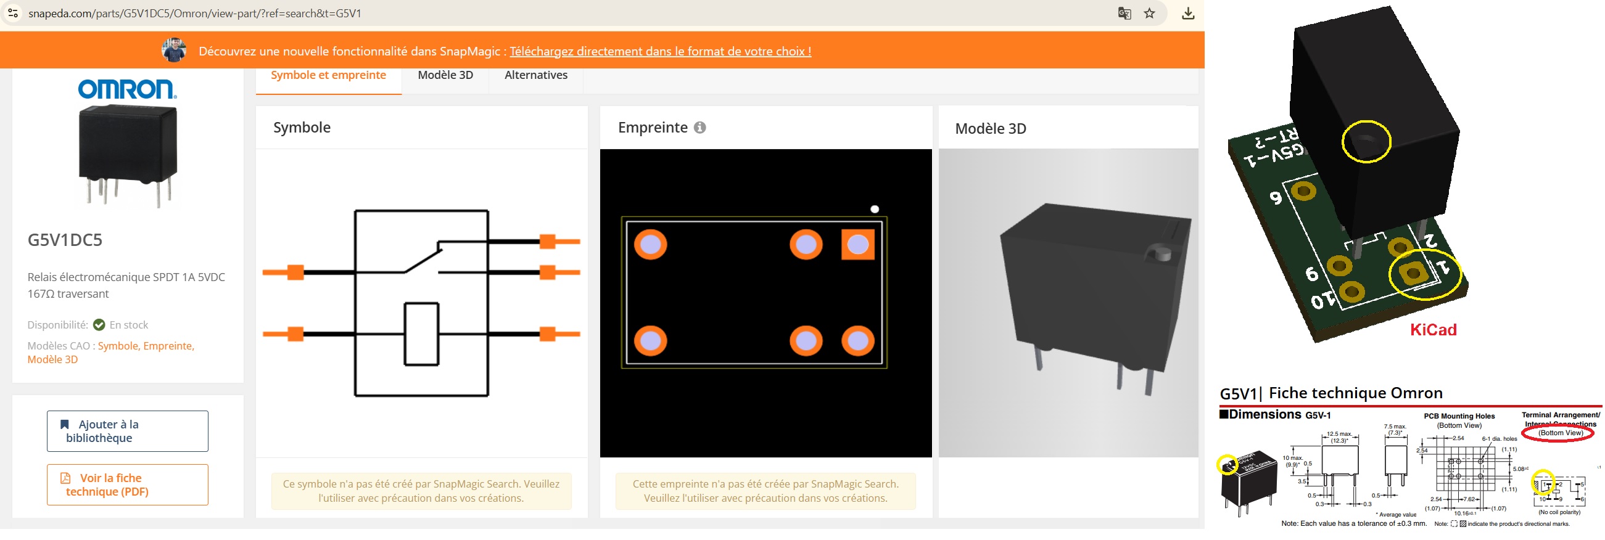This screenshot has height=540, width=1605.
Task: Open the browser downloads icon
Action: [1188, 13]
